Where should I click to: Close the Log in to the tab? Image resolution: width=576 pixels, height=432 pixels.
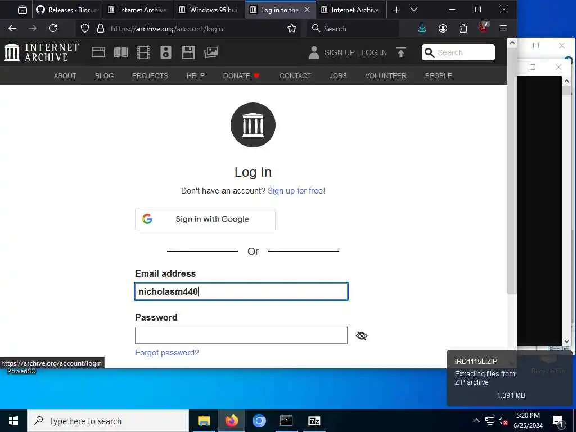tap(307, 10)
